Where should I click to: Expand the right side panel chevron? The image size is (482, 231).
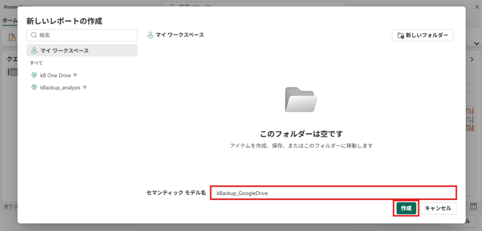[473, 60]
